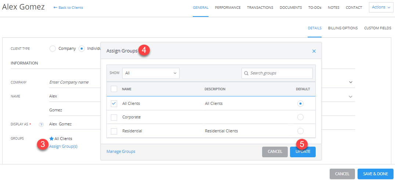
Task: Click the first name field containing Alex
Action: (x=75, y=96)
